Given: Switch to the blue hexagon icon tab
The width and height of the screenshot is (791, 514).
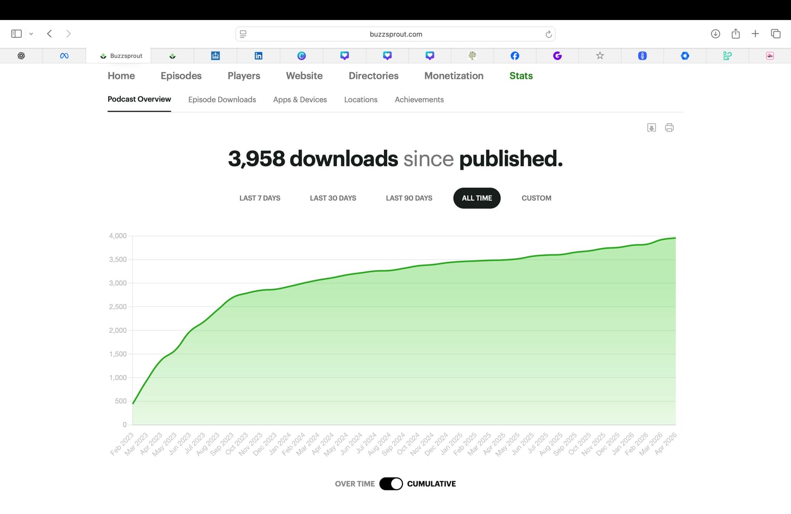Looking at the screenshot, I should click(685, 56).
